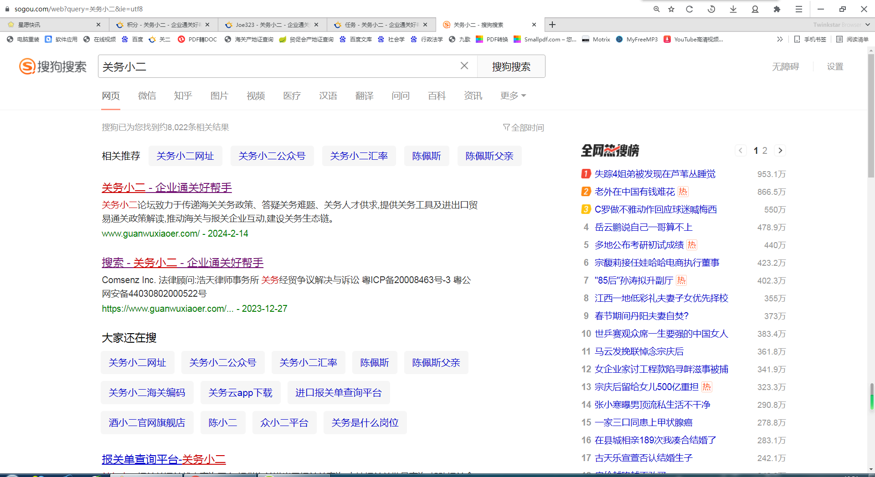This screenshot has width=875, height=477.
Task: Show more bookmarks with the double chevron
Action: coord(780,40)
